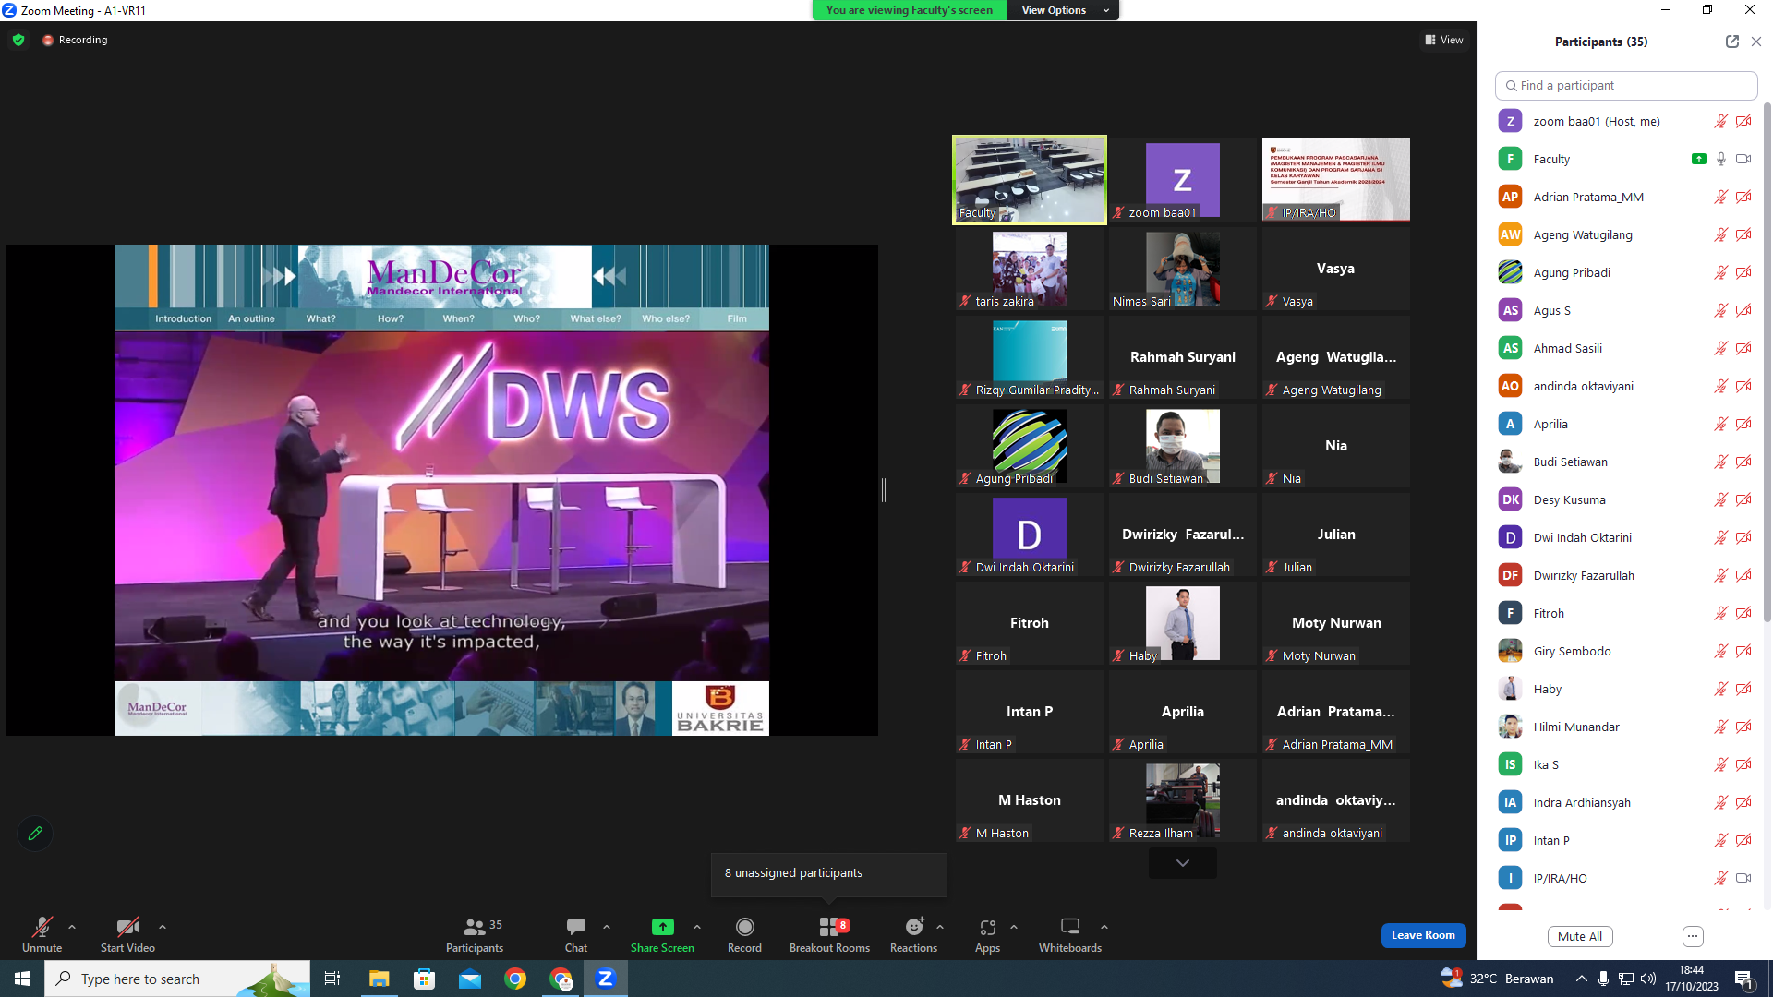Click the More options ellipsis in Participants panel

(1693, 936)
